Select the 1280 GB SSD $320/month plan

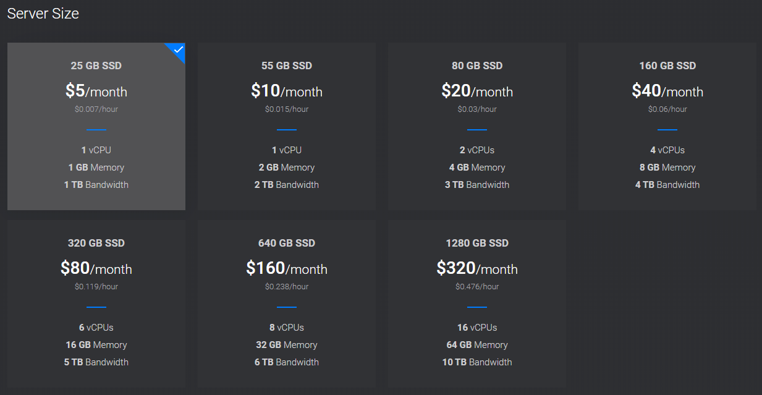point(476,304)
